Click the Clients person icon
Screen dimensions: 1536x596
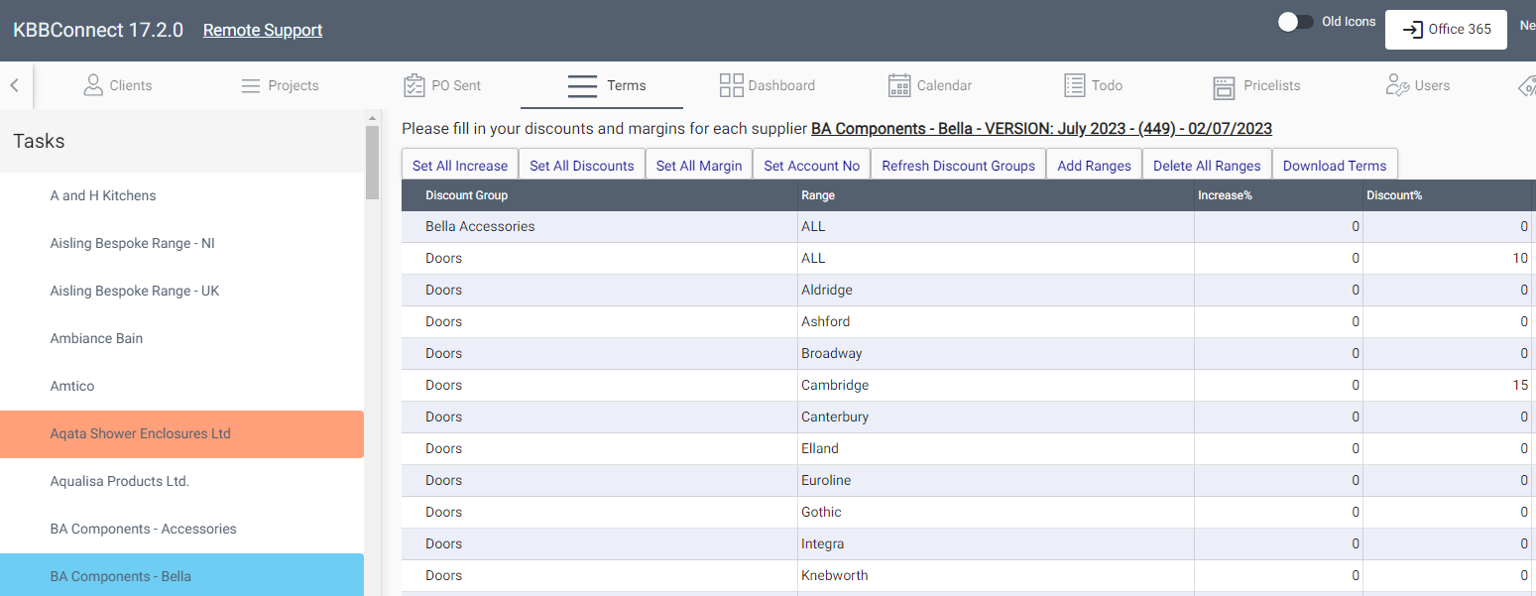pos(93,85)
